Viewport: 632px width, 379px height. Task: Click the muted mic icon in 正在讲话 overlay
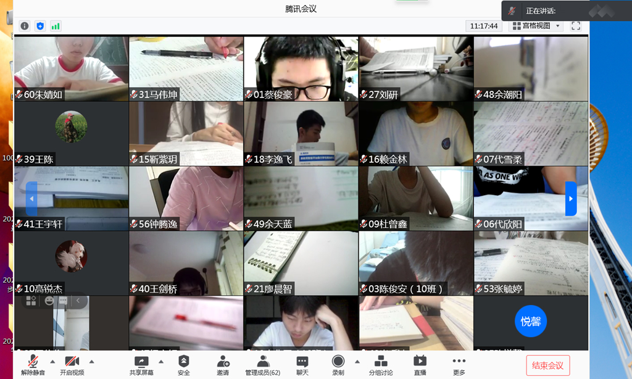pyautogui.click(x=512, y=11)
